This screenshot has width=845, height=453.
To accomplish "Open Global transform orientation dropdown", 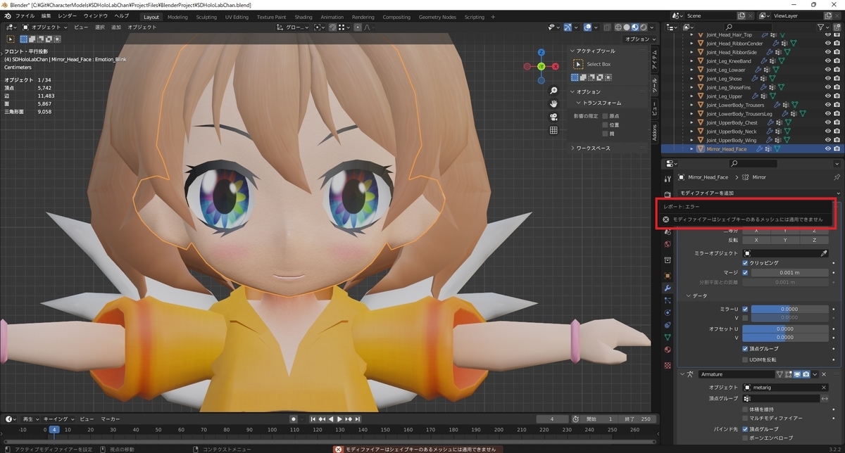I will click(297, 27).
